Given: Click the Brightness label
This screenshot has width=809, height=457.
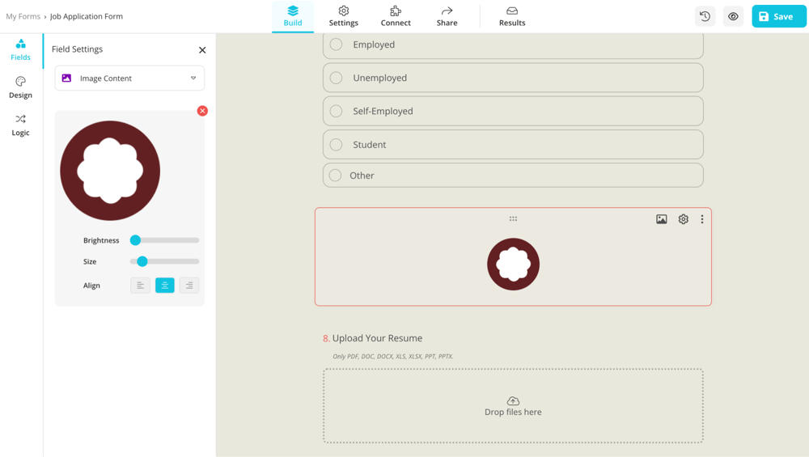Looking at the screenshot, I should point(101,240).
